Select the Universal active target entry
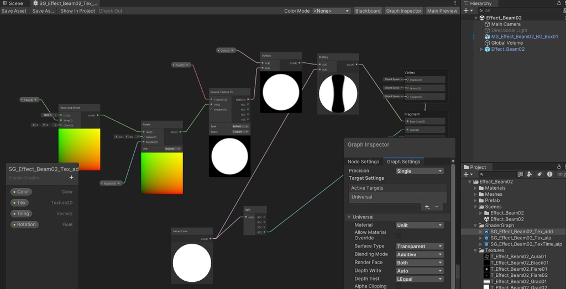 point(398,197)
